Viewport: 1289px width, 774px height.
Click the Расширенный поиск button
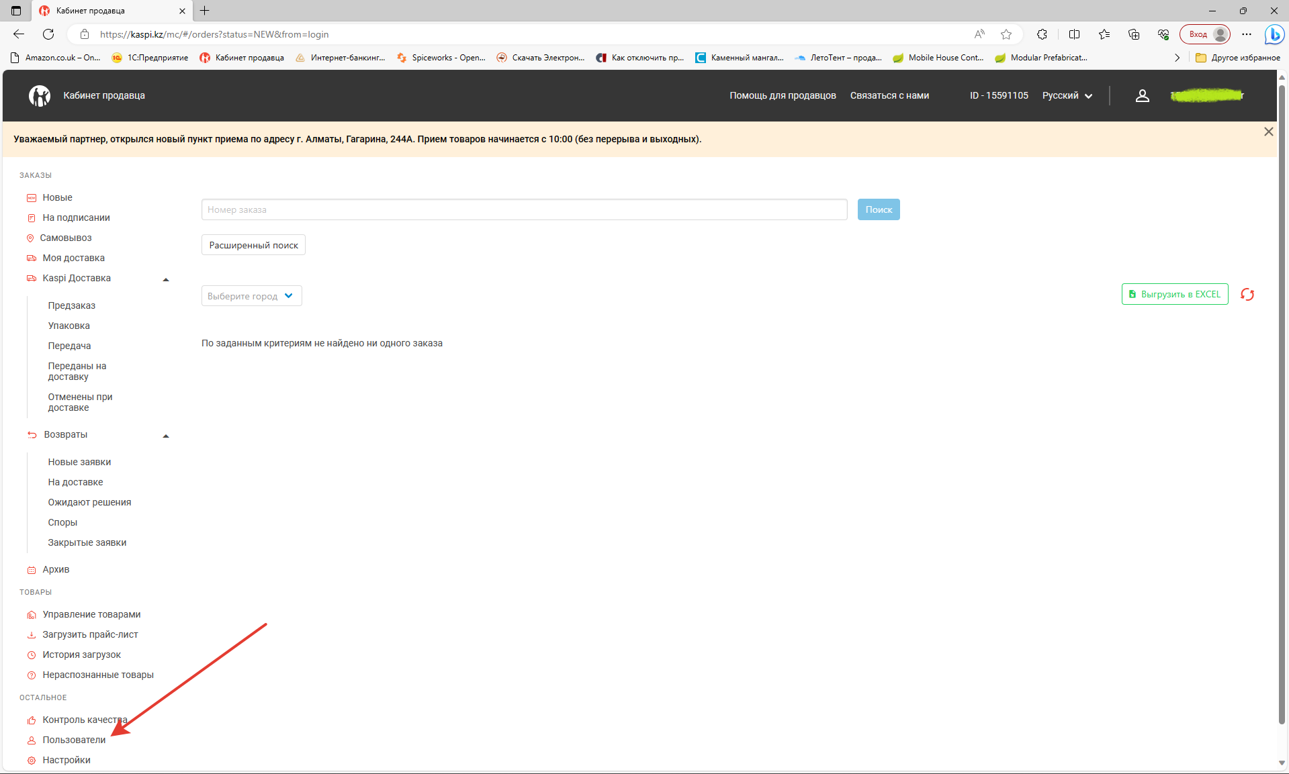[x=253, y=245]
